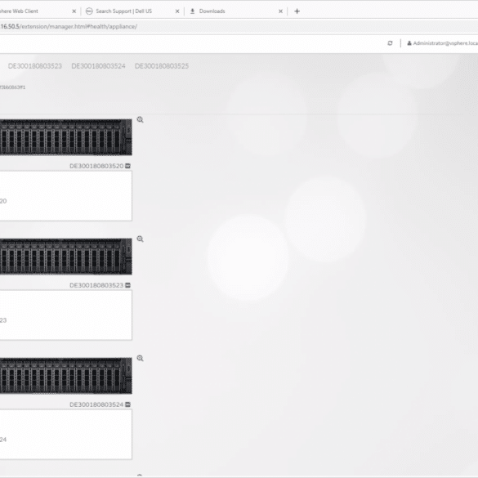
Task: Click the magnifier icon beside the DE300180803520 server image
Action: [140, 119]
